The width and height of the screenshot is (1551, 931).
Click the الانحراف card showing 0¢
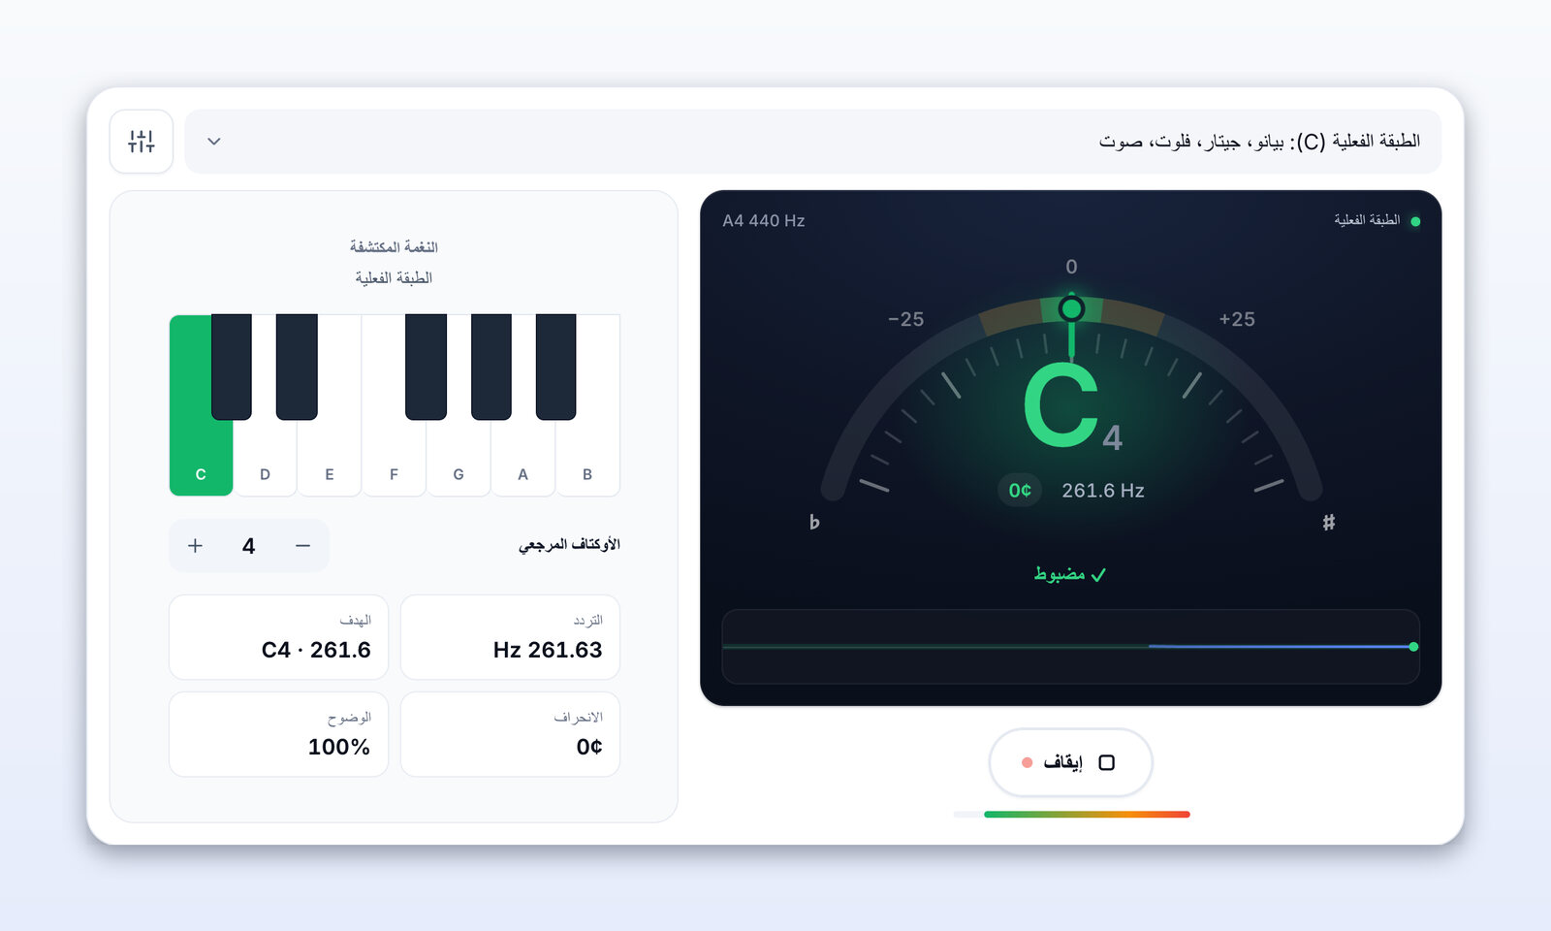click(510, 734)
